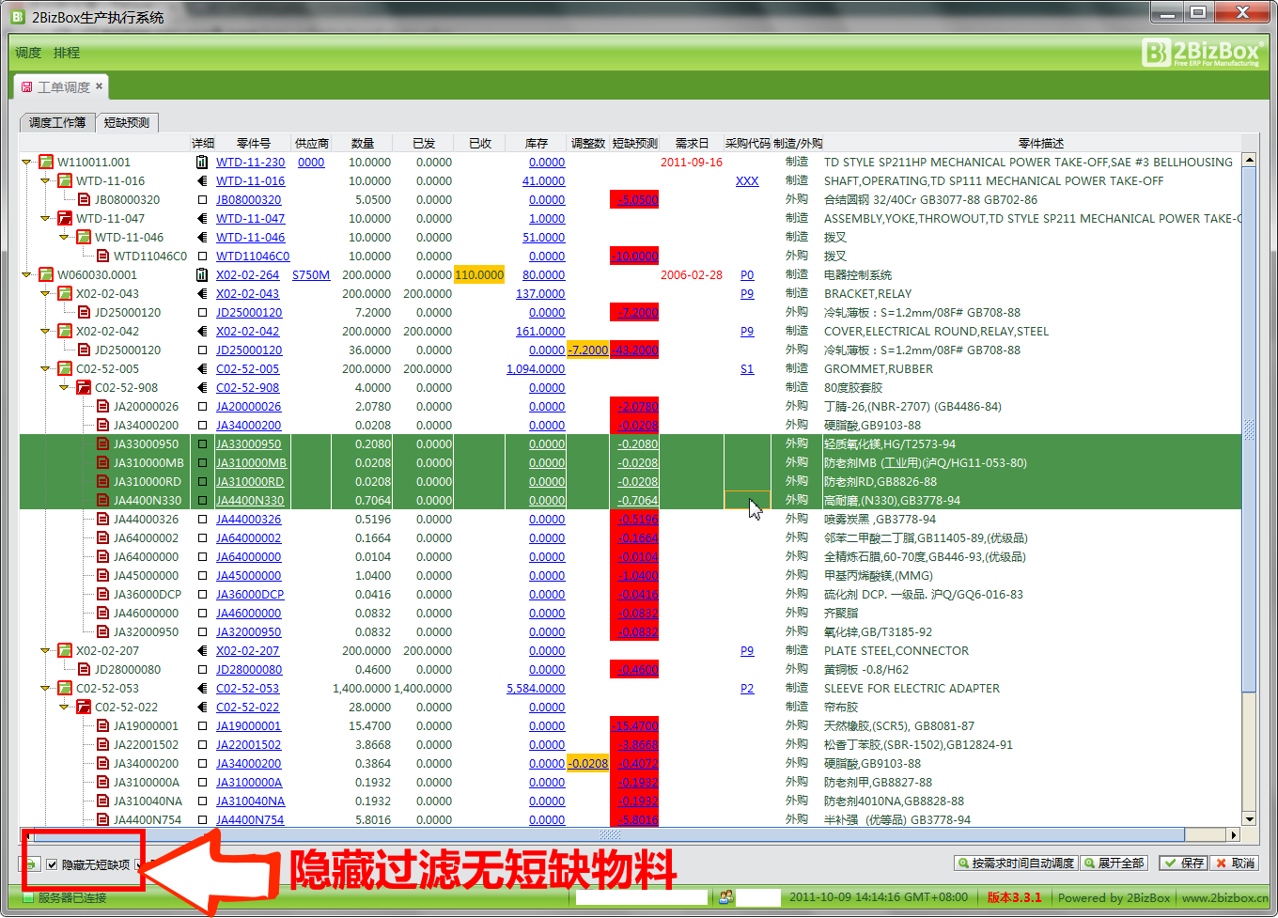Click the date 2011-09-16 cell
The image size is (1278, 918).
click(x=692, y=162)
